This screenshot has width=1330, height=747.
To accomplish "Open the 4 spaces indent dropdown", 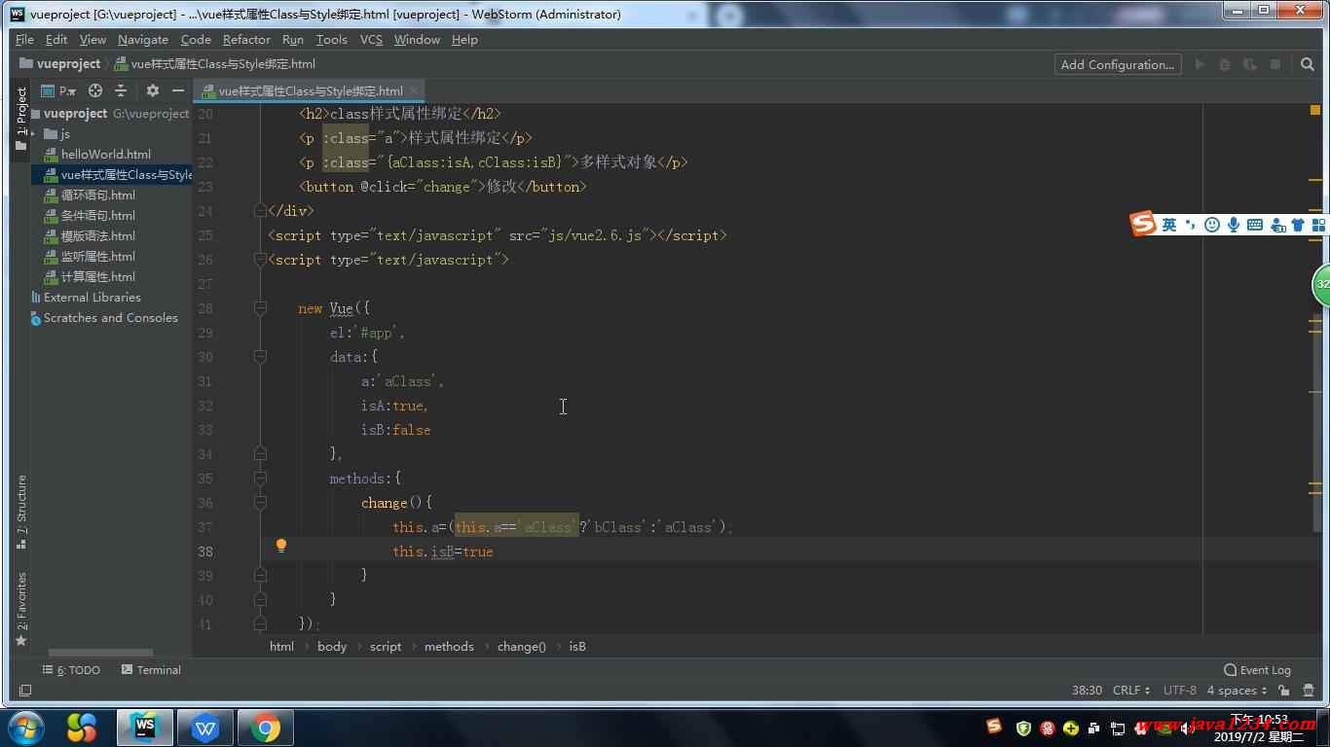I will pyautogui.click(x=1237, y=691).
